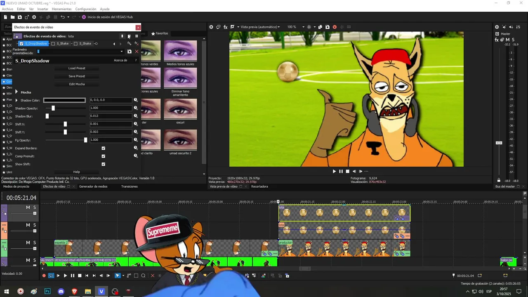Click the Save Preset button
528x297 pixels.
(x=77, y=76)
